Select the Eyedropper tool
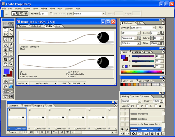 [x=11, y=59]
